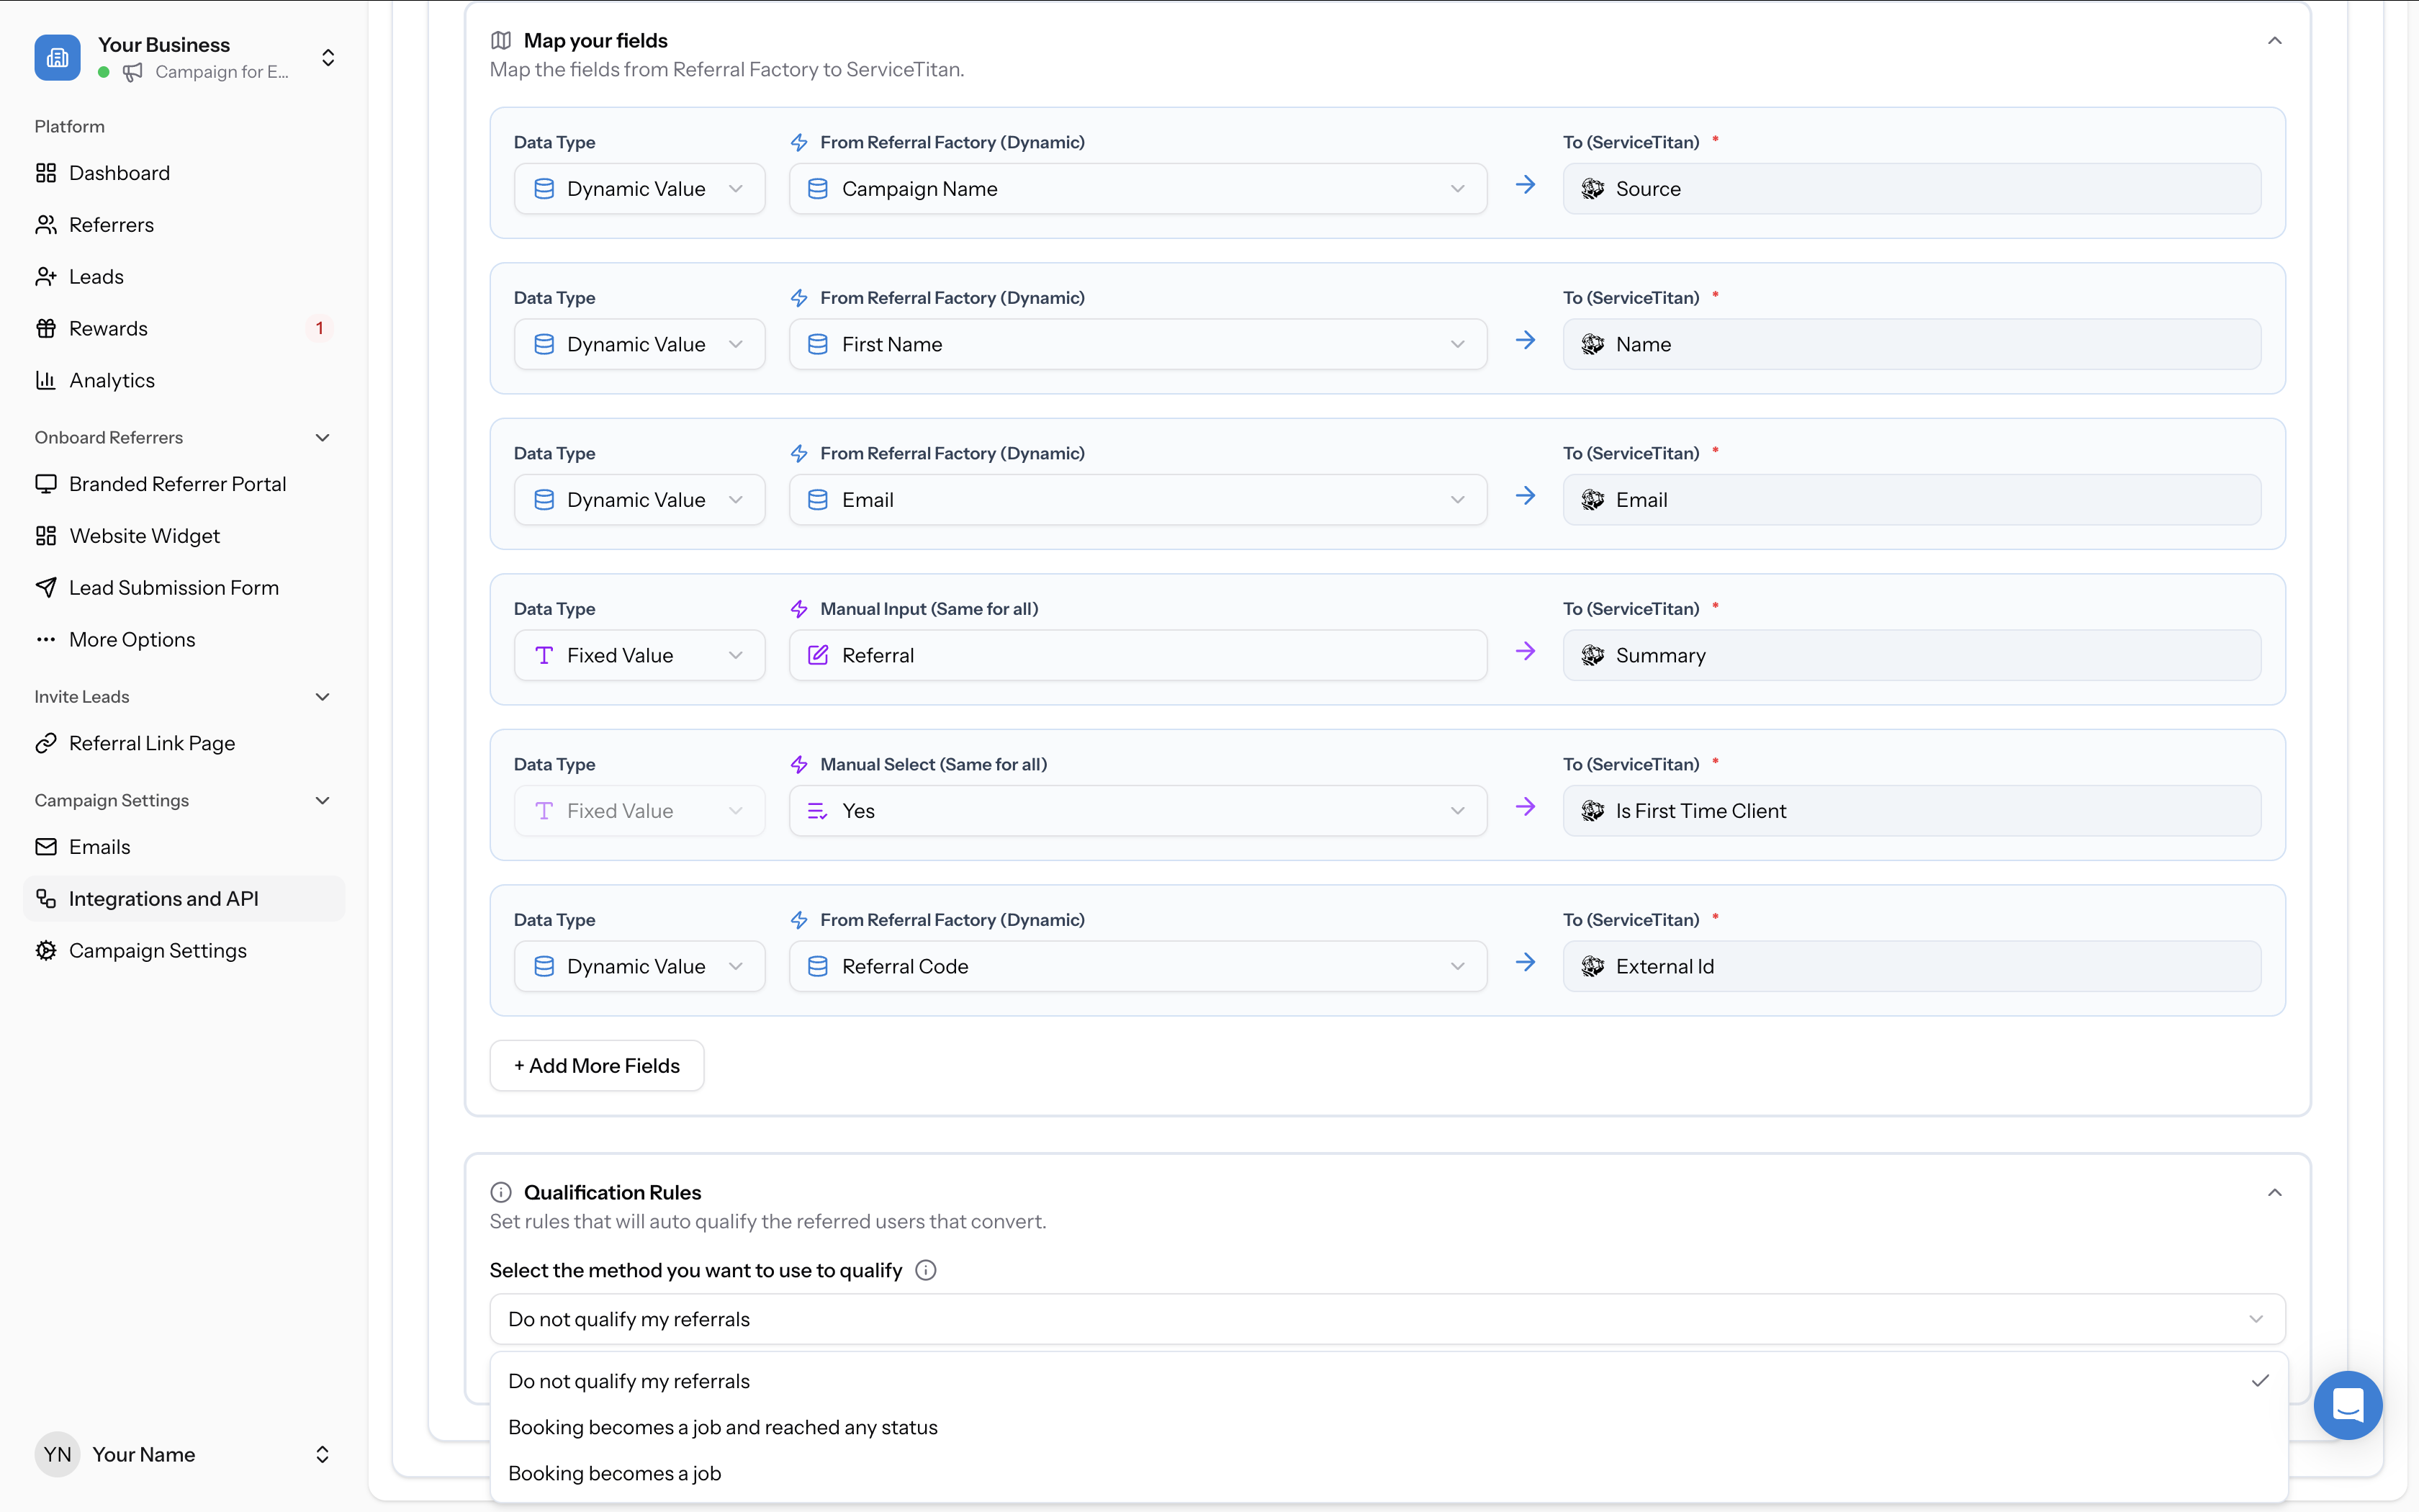Open More Options in the sidebar
The height and width of the screenshot is (1512, 2419).
click(x=132, y=639)
